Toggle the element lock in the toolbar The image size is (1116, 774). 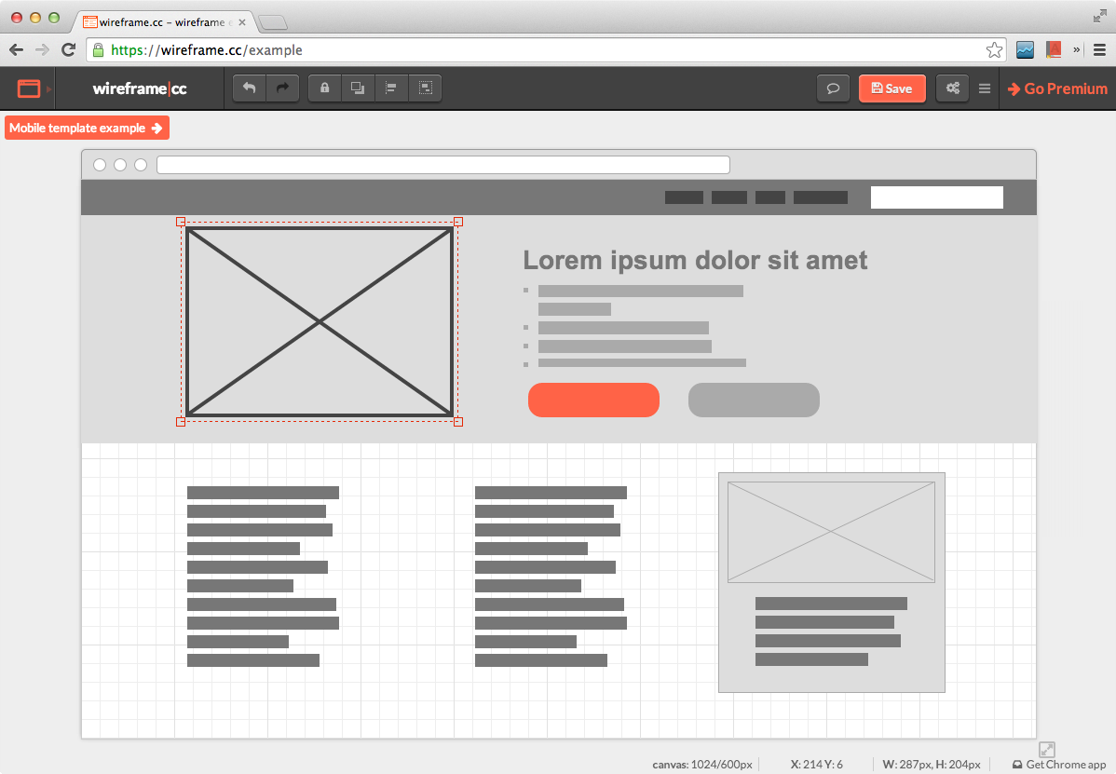point(324,88)
